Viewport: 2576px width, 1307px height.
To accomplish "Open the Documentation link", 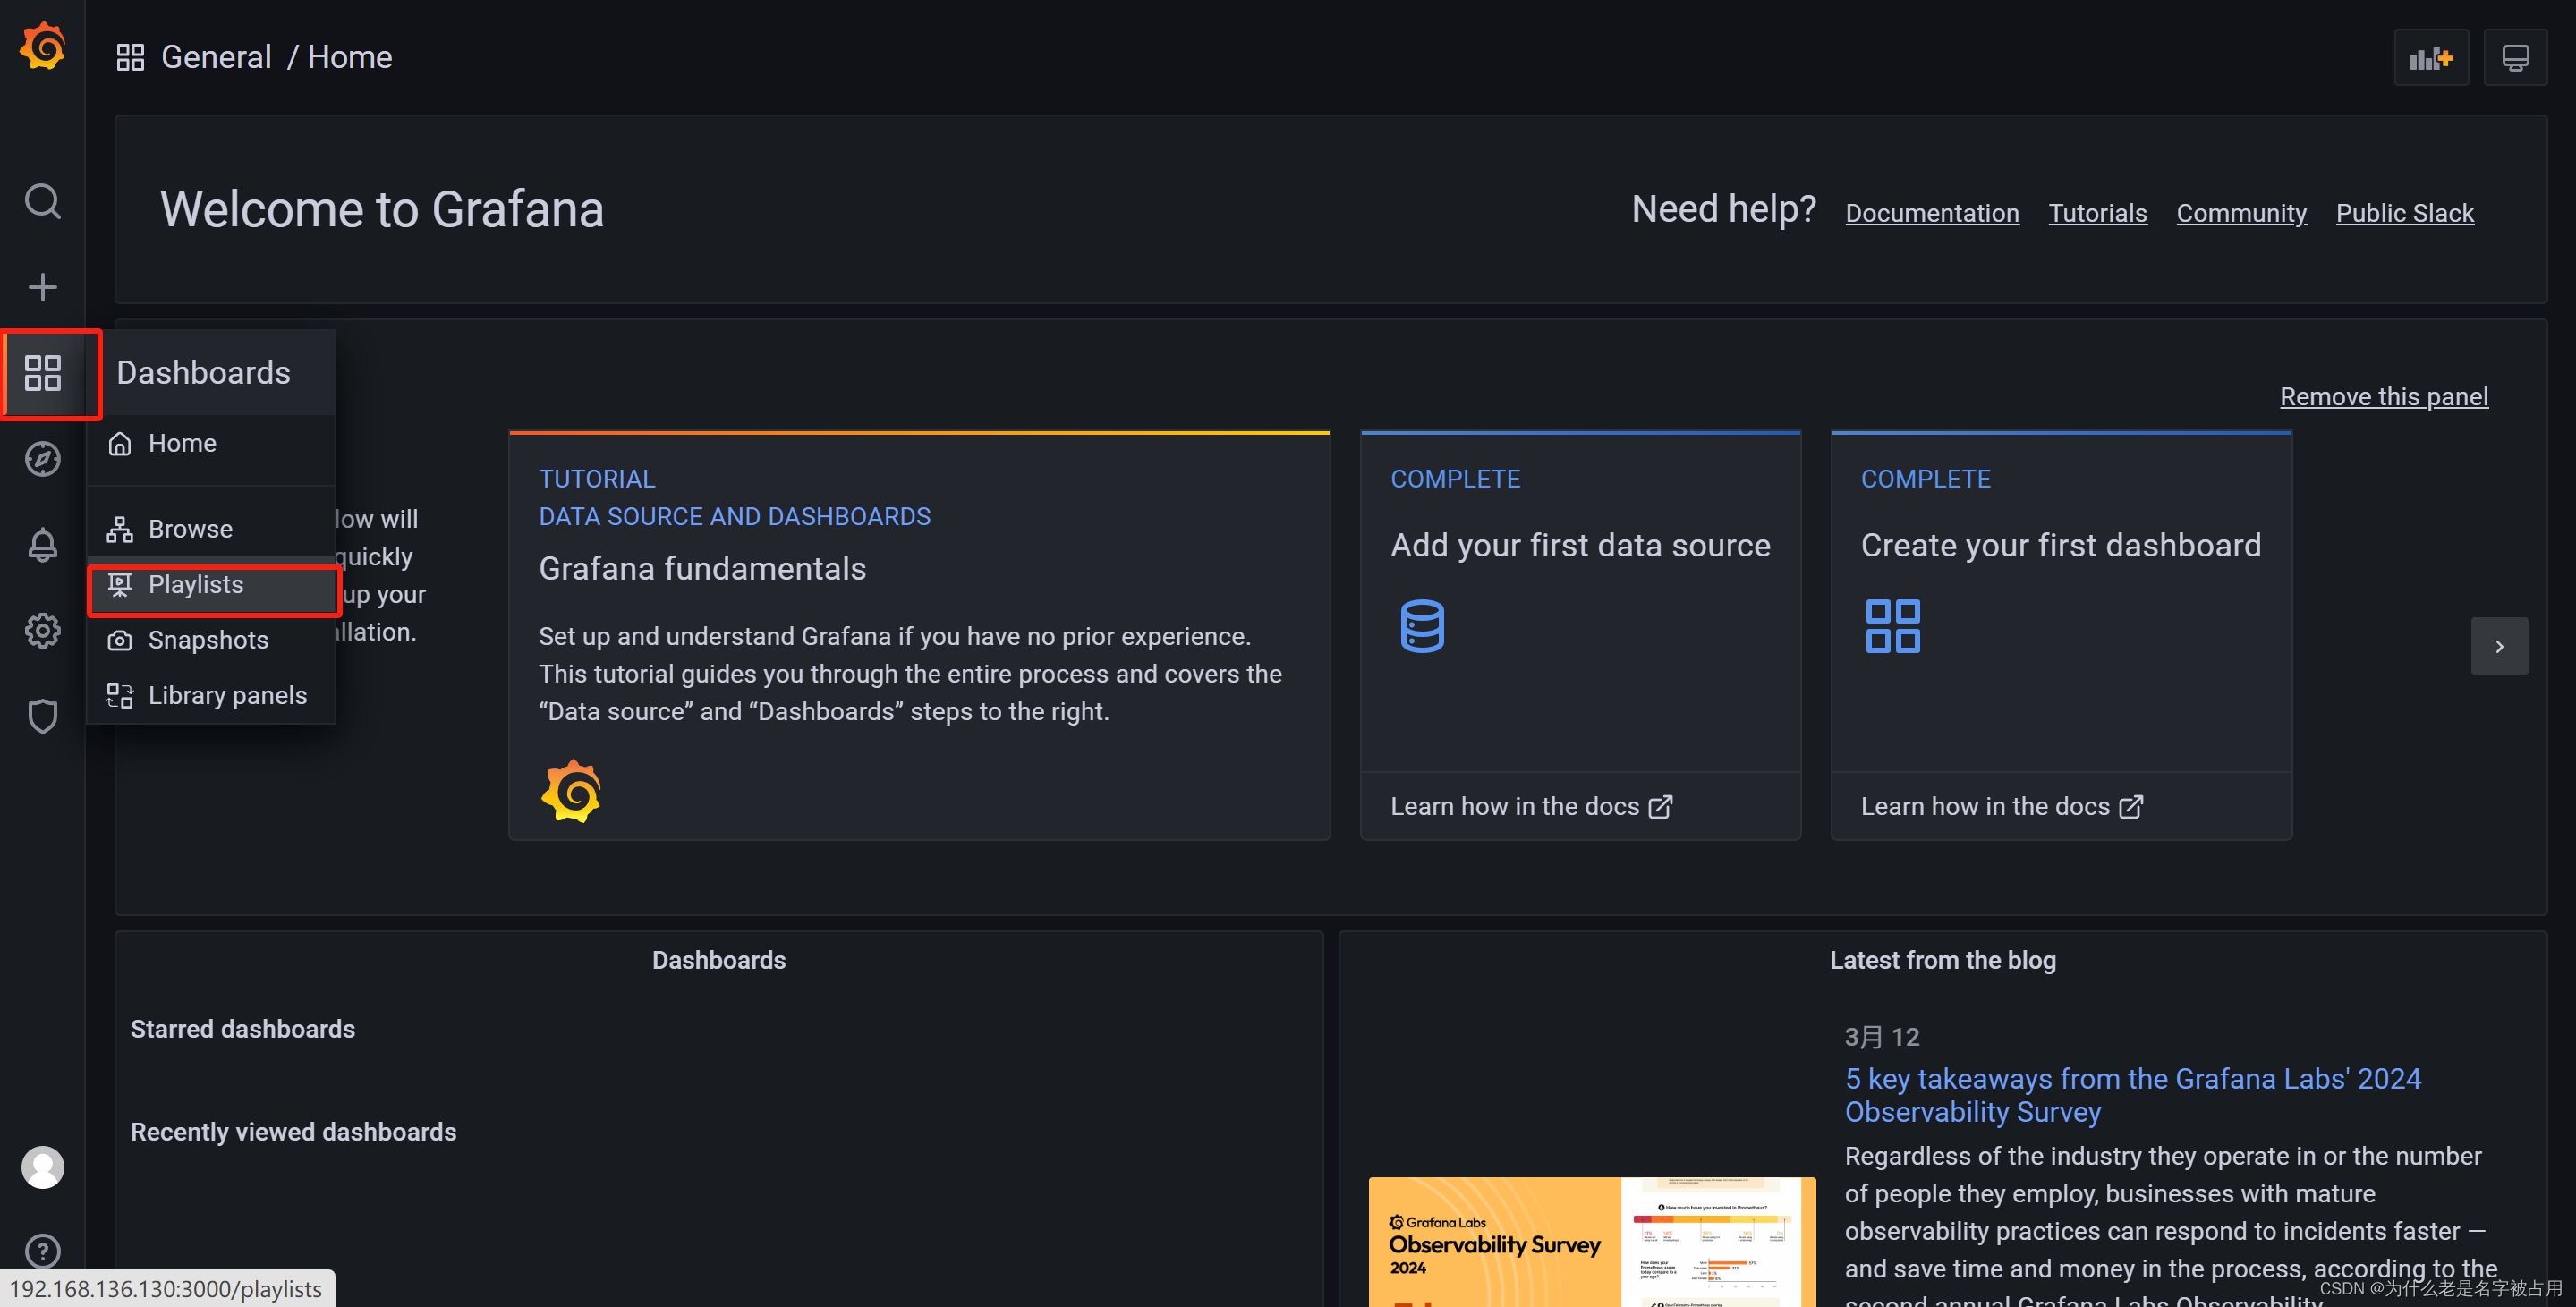I will click(x=1931, y=213).
